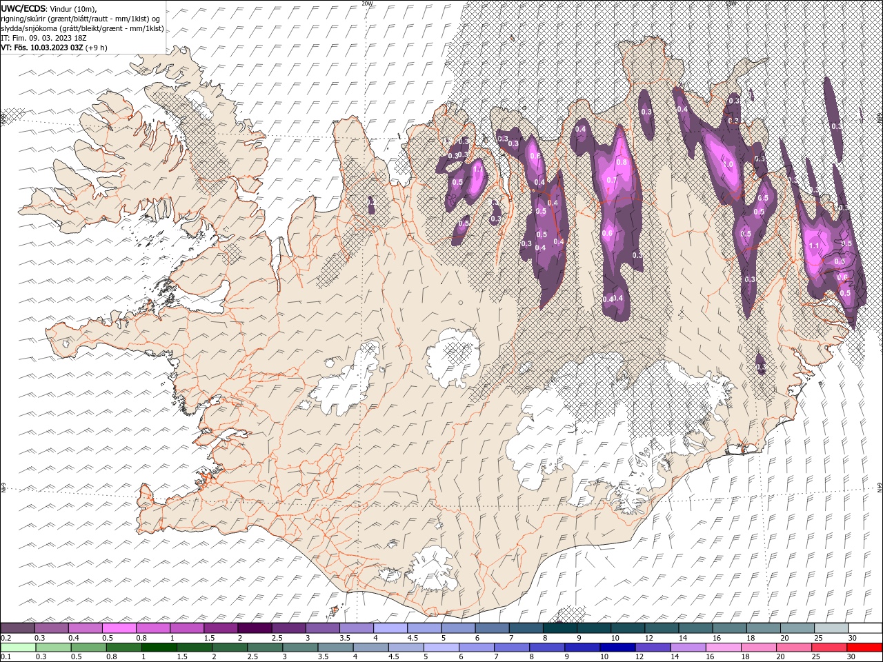Click the '25' label in the upper legend scale

point(818,638)
